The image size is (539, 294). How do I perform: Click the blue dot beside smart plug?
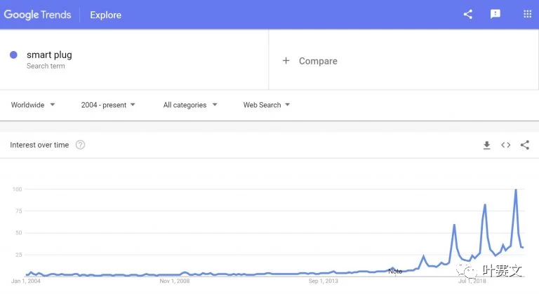pos(13,55)
